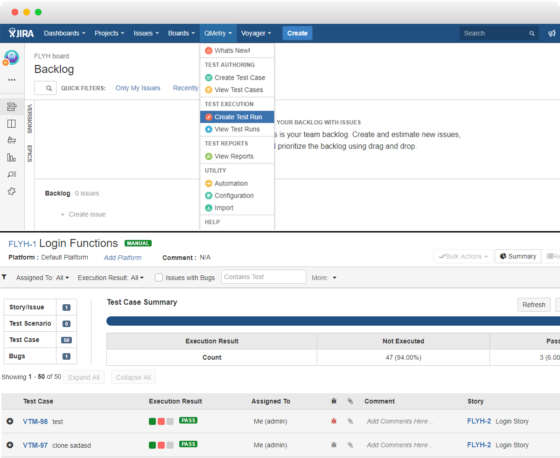Click the filter funnel icon
The height and width of the screenshot is (458, 560).
click(x=4, y=277)
